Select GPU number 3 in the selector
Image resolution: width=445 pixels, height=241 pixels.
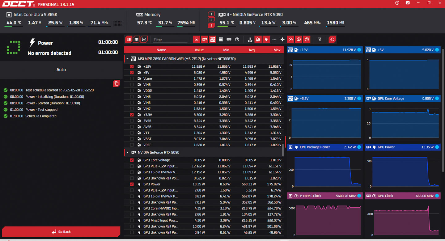pos(211,25)
